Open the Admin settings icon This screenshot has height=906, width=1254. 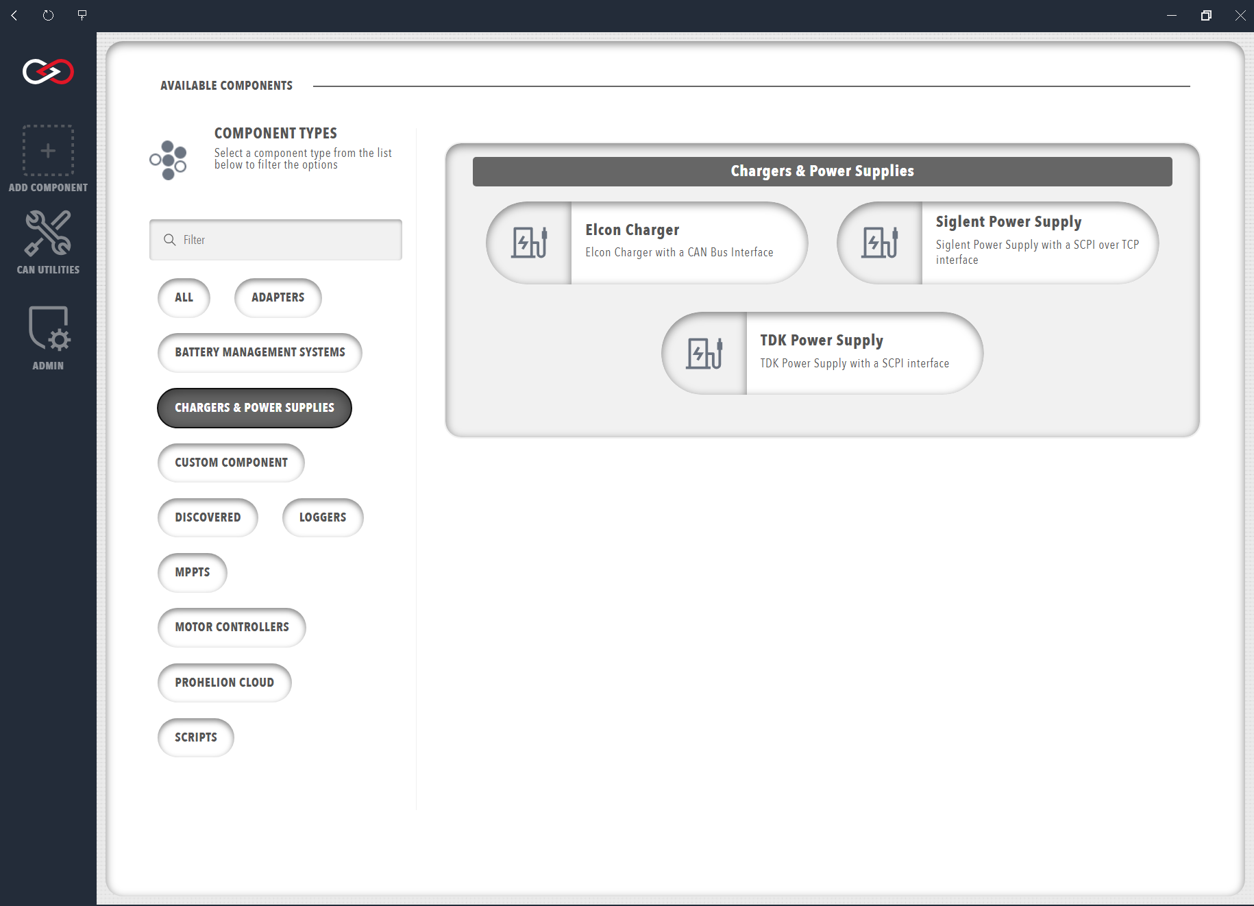coord(49,328)
